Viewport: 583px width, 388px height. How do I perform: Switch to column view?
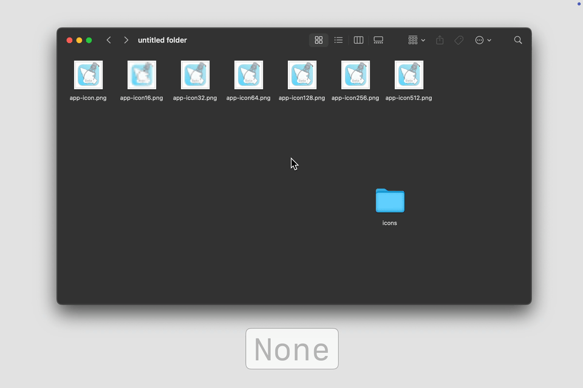pyautogui.click(x=358, y=40)
